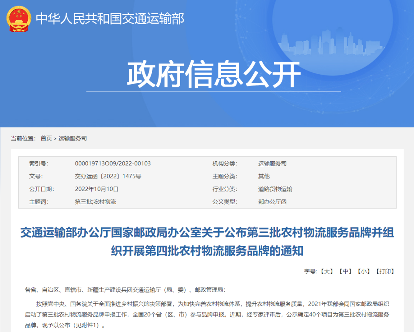Select 运输服务司 in the 机构分类 row
Screen dimensions: 414x332
click(x=273, y=164)
